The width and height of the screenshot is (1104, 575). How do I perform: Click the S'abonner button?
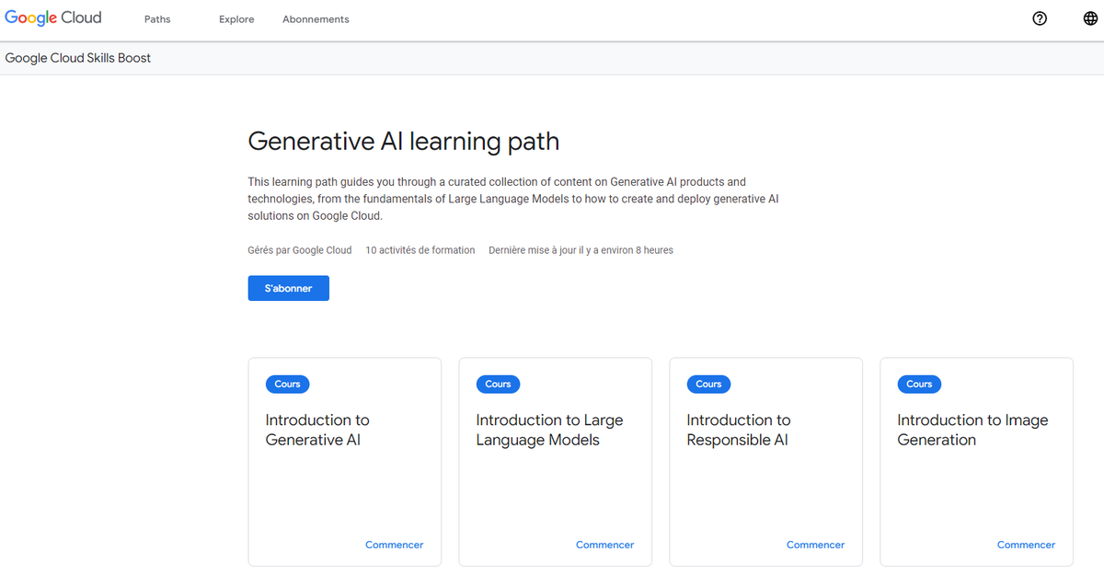coord(288,288)
